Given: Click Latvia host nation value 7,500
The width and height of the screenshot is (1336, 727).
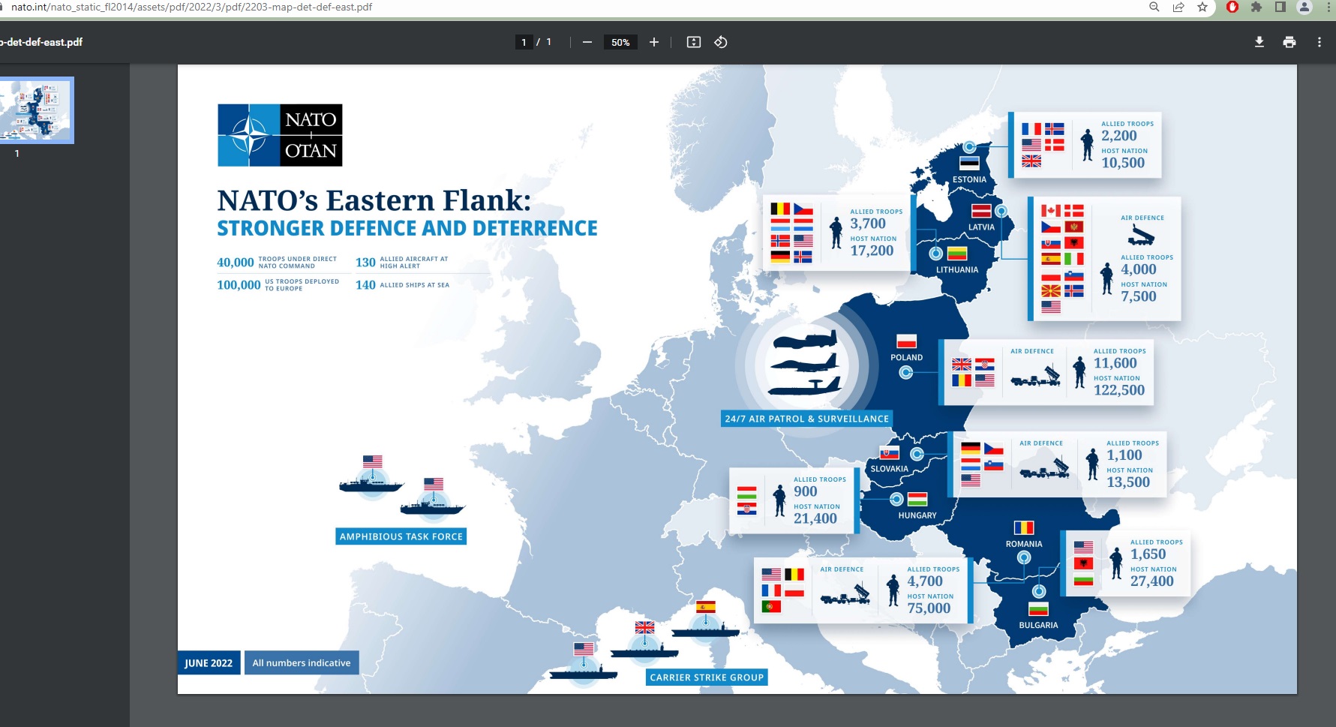Looking at the screenshot, I should click(1139, 296).
